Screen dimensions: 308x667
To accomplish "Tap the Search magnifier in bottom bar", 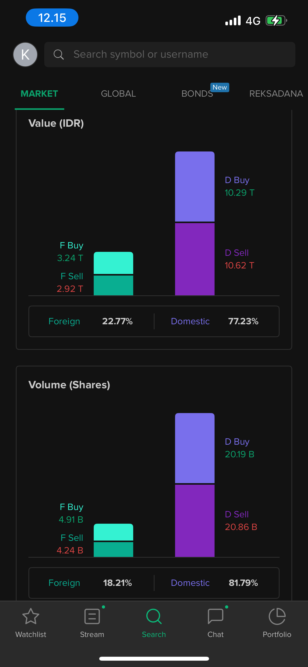I will pos(154,616).
